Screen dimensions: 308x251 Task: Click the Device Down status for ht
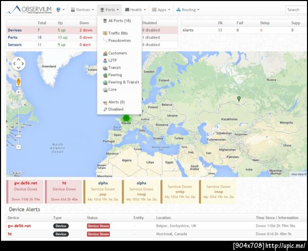point(99,234)
